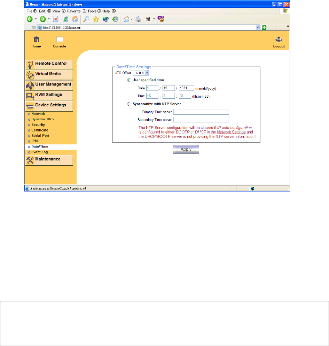Open the Tools menu
This screenshot has width=329, height=346.
click(x=92, y=11)
